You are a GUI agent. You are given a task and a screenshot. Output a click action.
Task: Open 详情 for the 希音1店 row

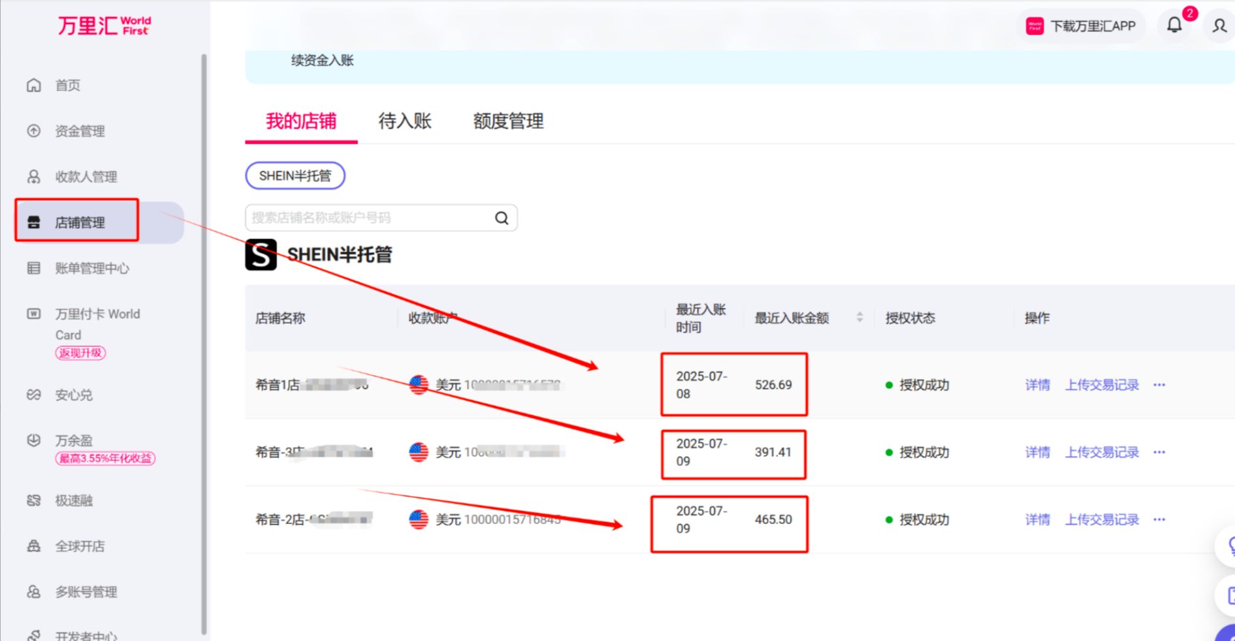[x=1037, y=385]
